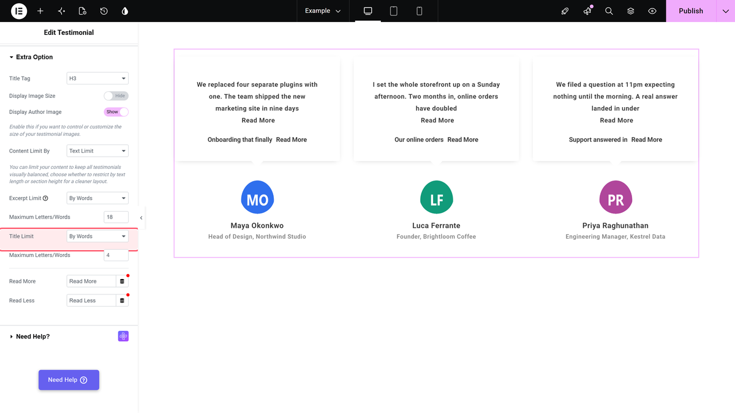Image resolution: width=735 pixels, height=413 pixels.
Task: Click Read More beside 'Our online orders'
Action: 463,140
